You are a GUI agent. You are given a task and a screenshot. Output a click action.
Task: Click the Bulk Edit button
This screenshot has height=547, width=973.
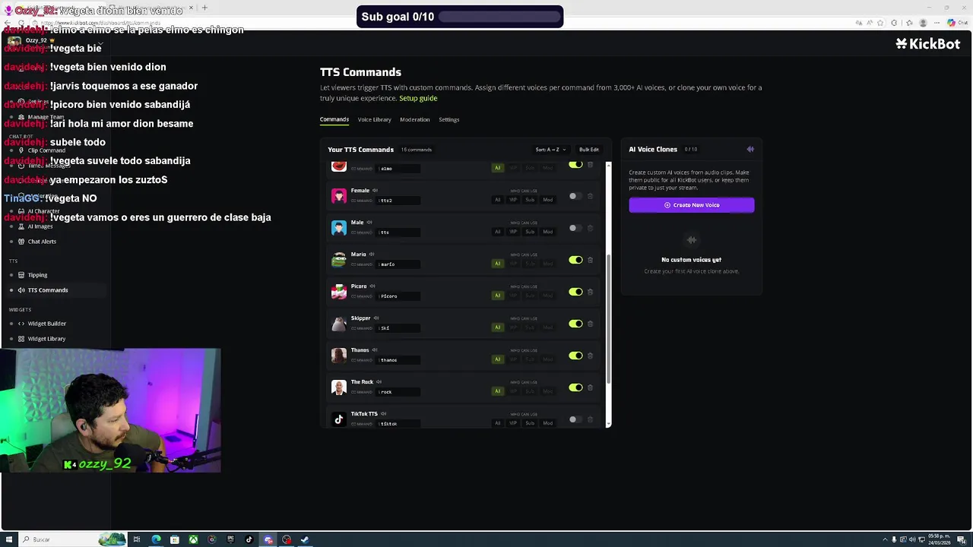point(589,150)
